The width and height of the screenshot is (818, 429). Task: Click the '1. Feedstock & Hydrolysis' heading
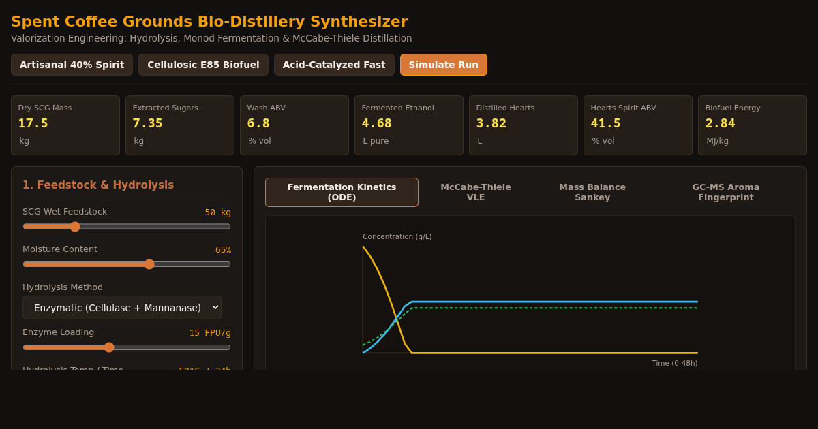click(x=98, y=185)
